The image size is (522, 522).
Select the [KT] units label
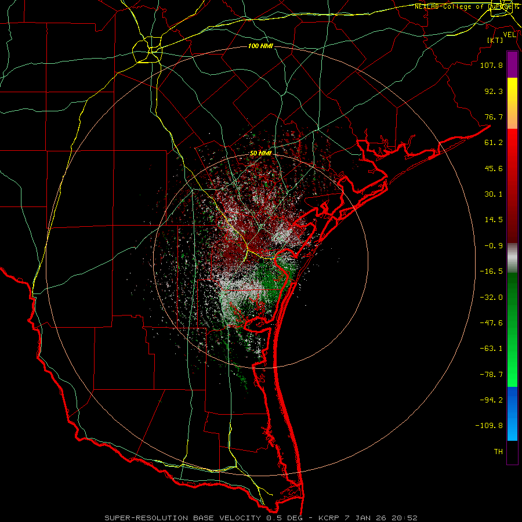pyautogui.click(x=495, y=40)
